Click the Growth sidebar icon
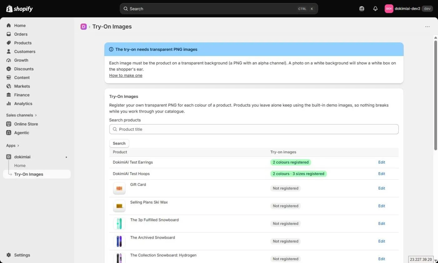The height and width of the screenshot is (263, 438). pos(9,60)
